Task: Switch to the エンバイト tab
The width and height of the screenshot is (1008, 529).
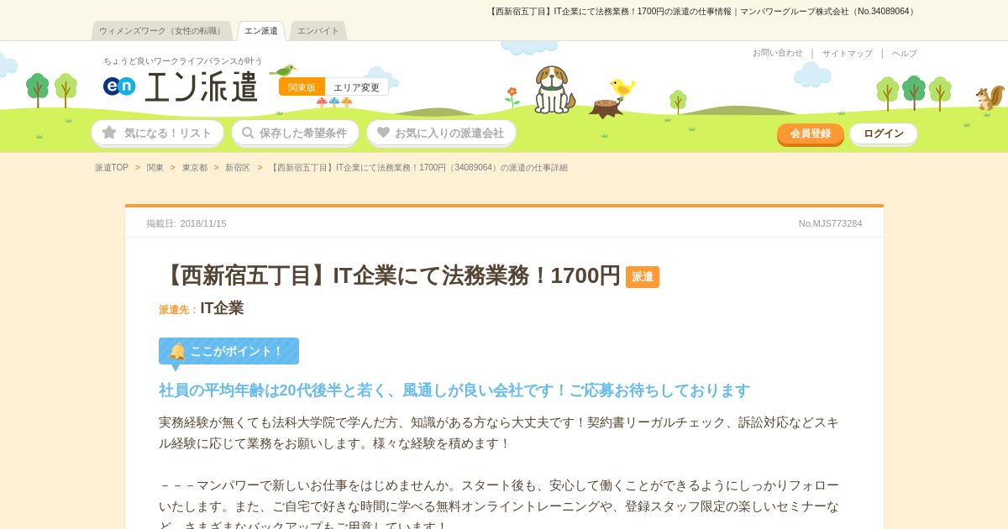Action: click(318, 31)
